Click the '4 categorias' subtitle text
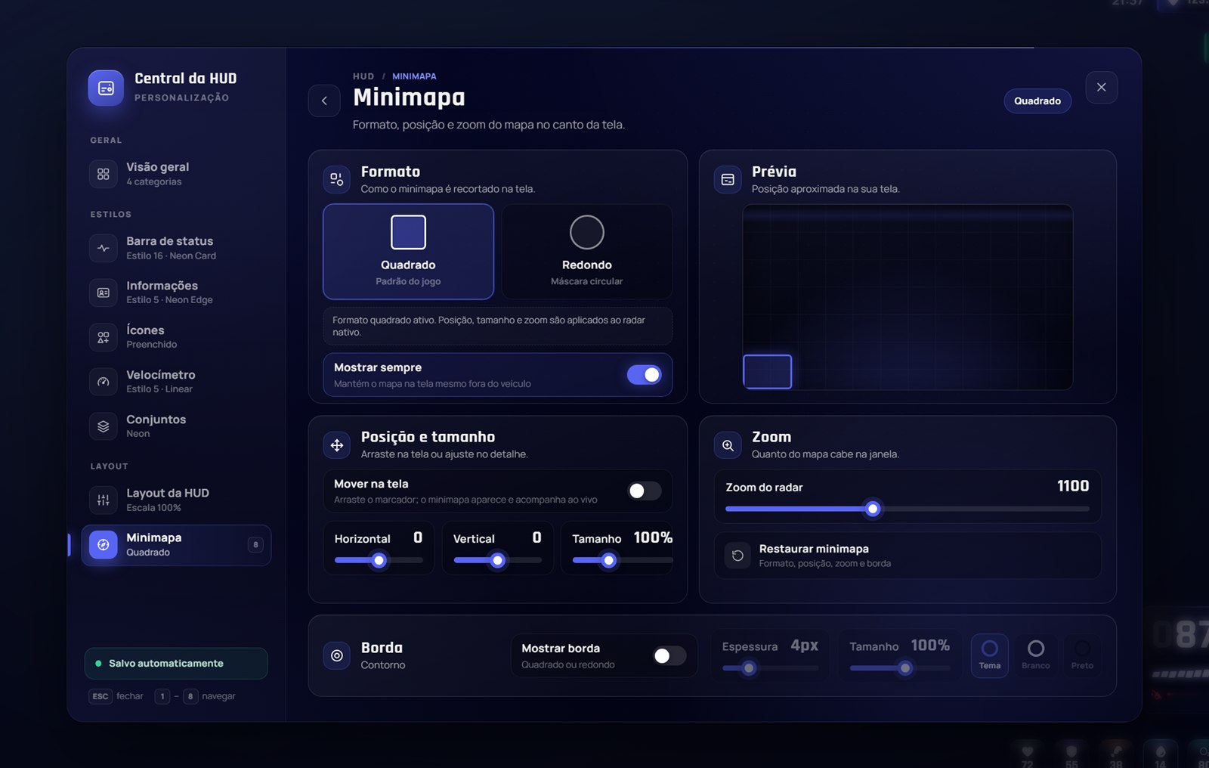 tap(154, 182)
